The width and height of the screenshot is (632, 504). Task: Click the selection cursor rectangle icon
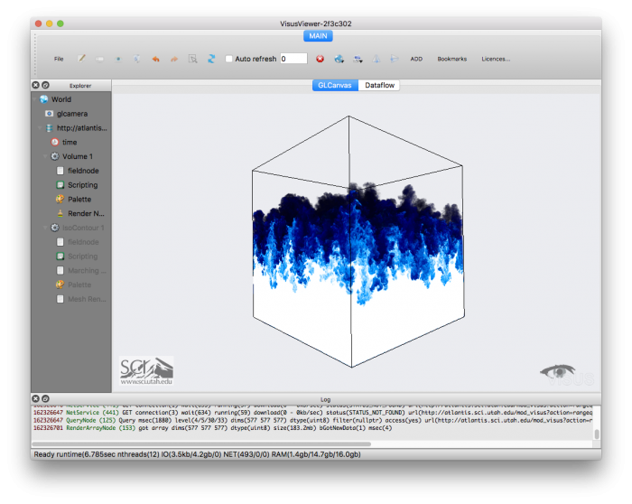[192, 59]
